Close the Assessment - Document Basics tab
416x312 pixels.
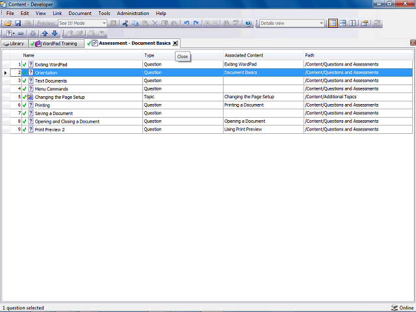(x=175, y=44)
